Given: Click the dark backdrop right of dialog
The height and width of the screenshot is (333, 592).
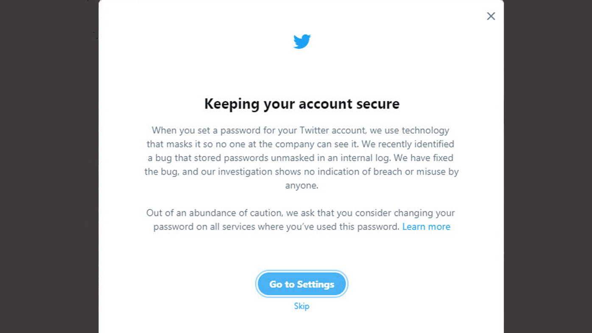Looking at the screenshot, I should point(548,170).
